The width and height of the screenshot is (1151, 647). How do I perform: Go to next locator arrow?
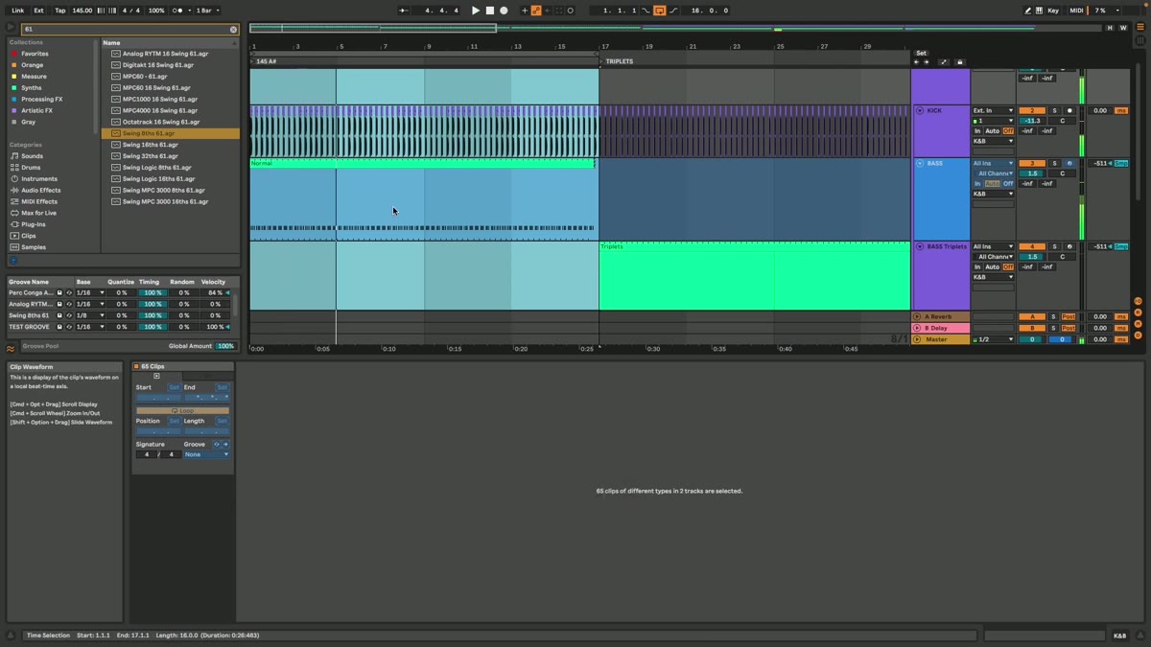click(927, 62)
